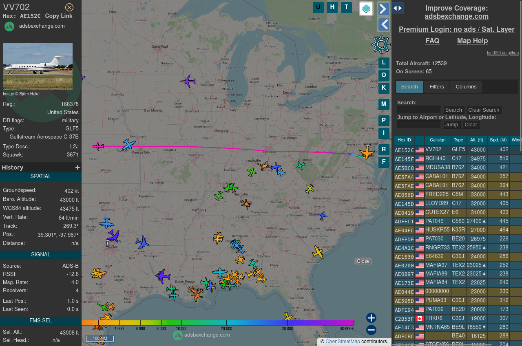The height and width of the screenshot is (346, 522).
Task: Click the T map button
Action: [346, 7]
